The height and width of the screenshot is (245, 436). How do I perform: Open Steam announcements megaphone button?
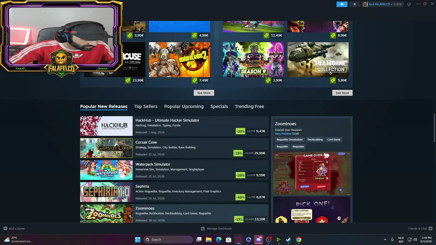point(342,4)
